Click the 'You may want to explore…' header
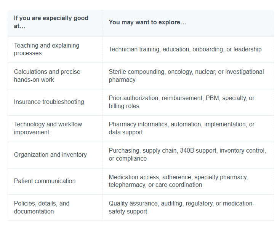This screenshot has width=277, height=231. pyautogui.click(x=188, y=22)
